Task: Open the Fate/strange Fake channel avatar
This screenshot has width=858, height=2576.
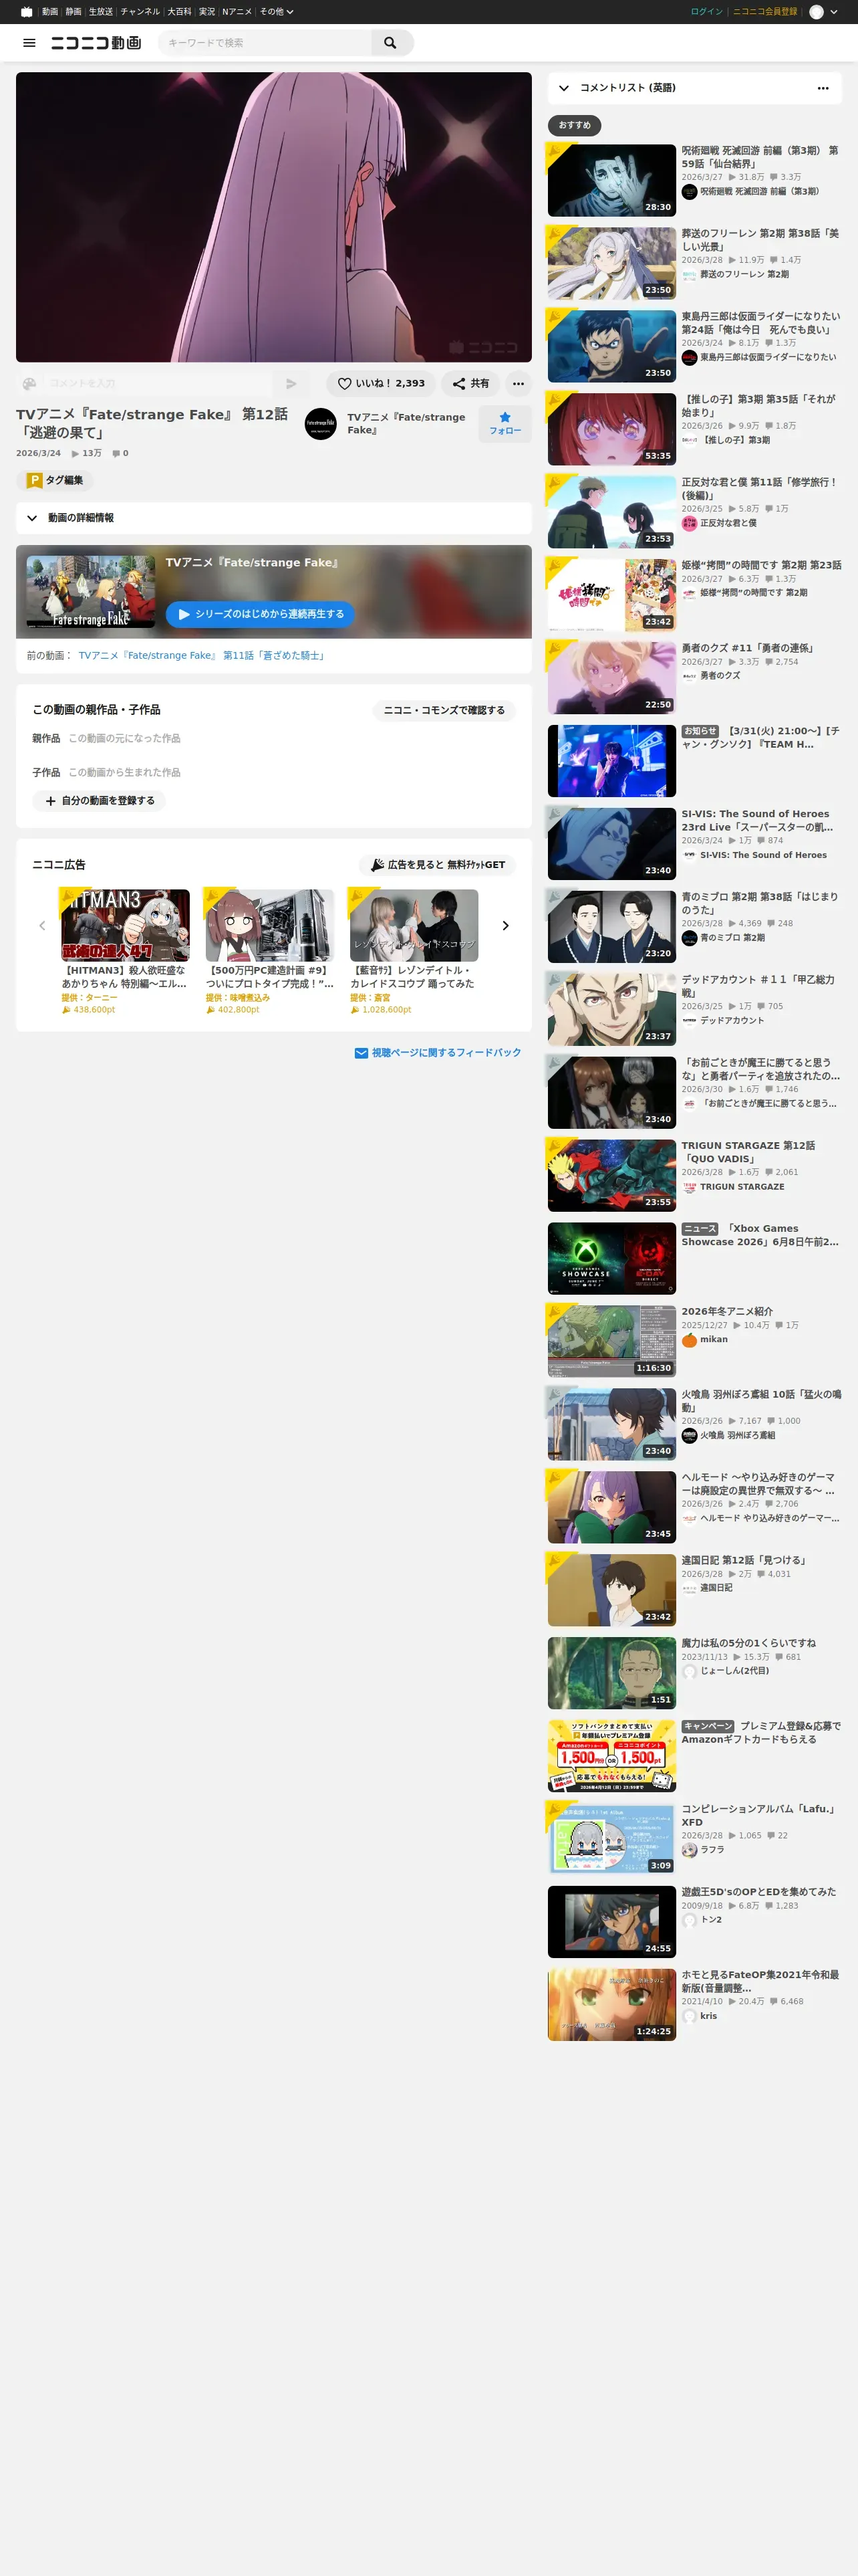Action: pos(321,424)
